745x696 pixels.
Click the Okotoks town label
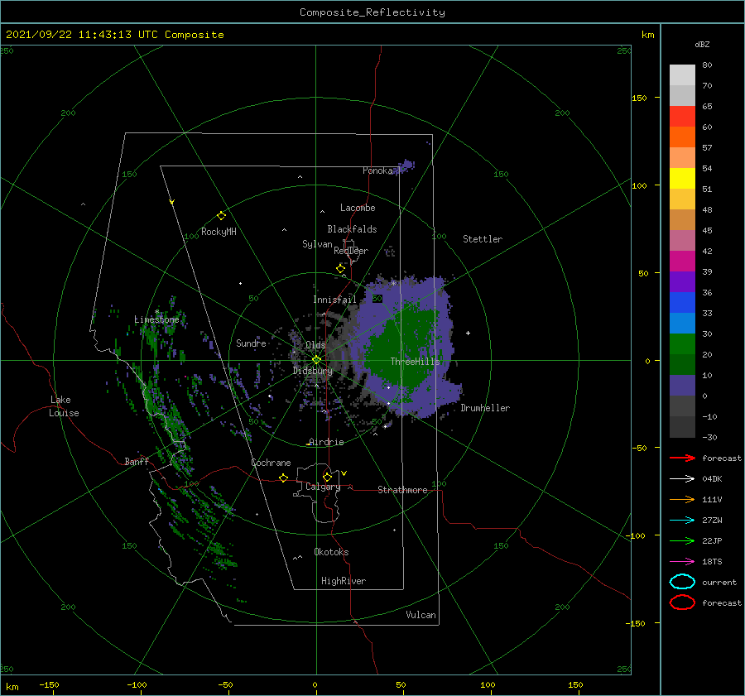click(331, 552)
